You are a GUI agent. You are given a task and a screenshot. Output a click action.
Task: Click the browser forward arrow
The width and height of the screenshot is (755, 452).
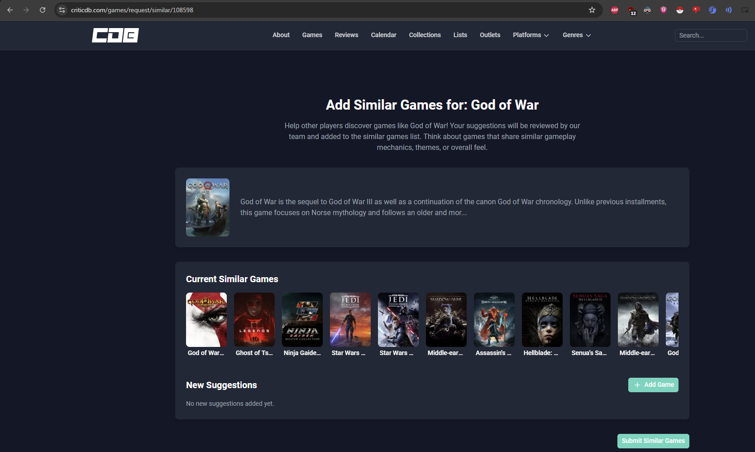click(x=26, y=10)
